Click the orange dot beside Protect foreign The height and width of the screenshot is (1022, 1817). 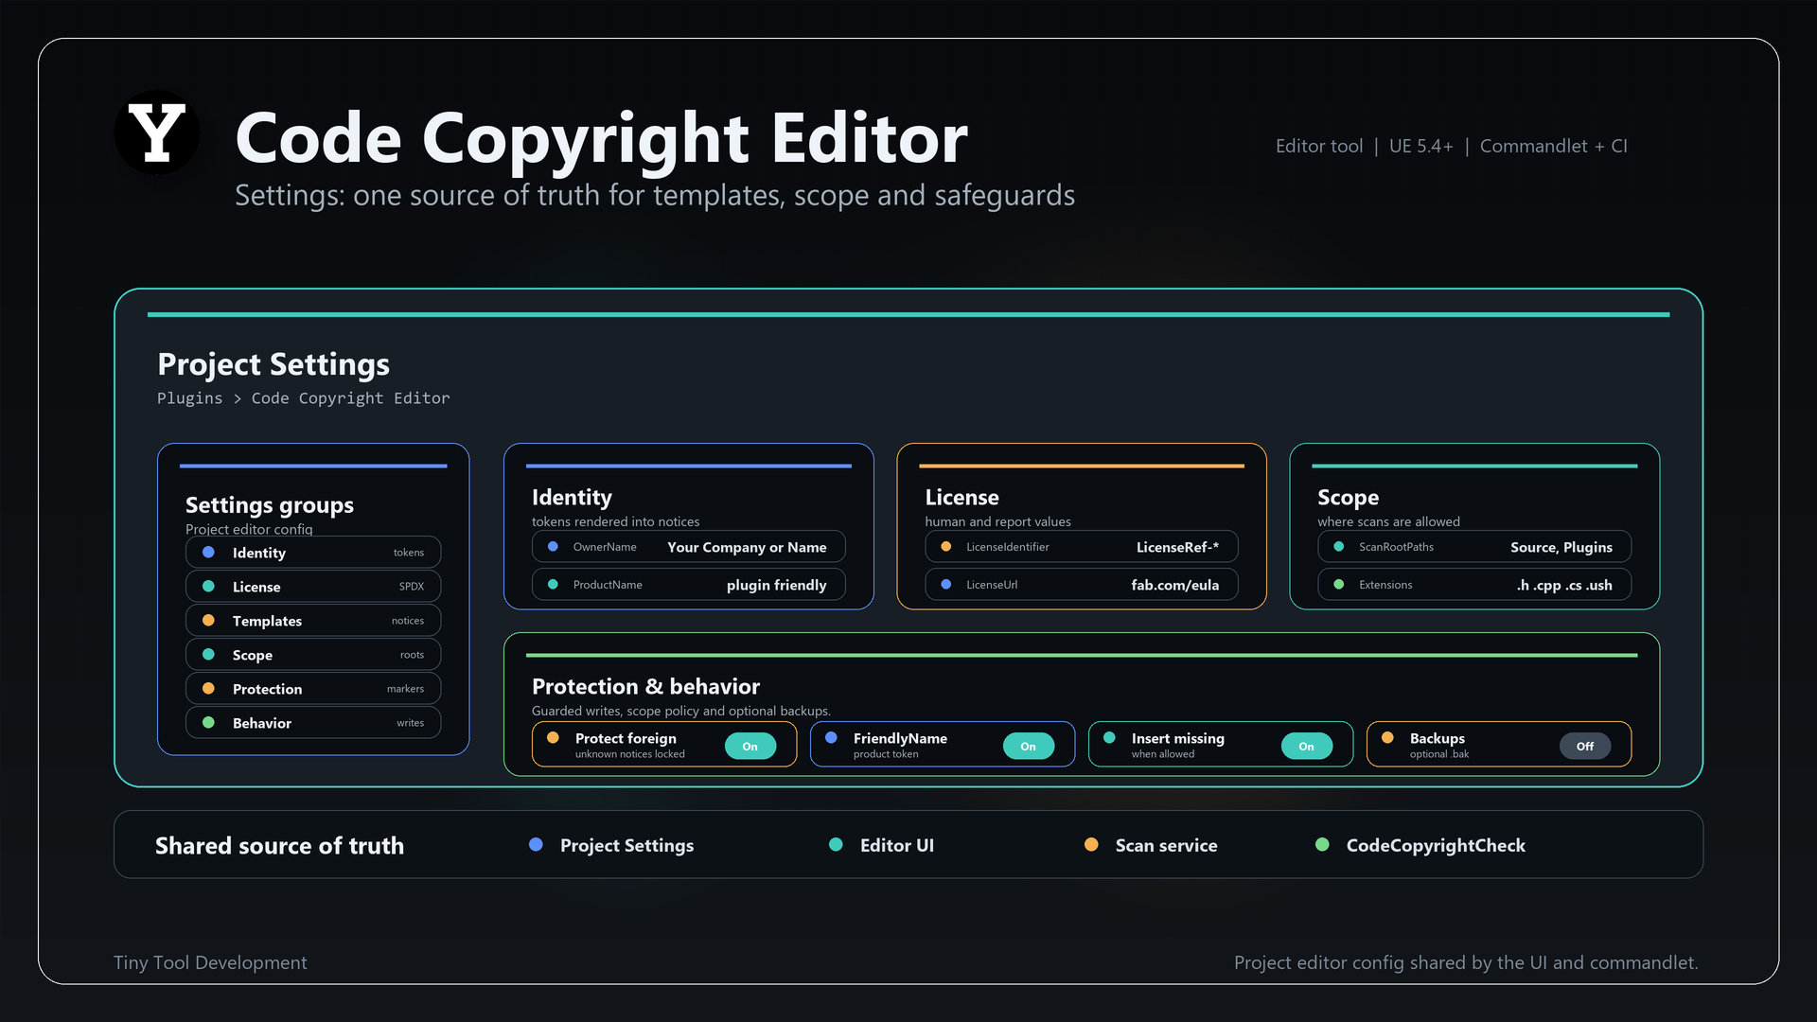[553, 737]
